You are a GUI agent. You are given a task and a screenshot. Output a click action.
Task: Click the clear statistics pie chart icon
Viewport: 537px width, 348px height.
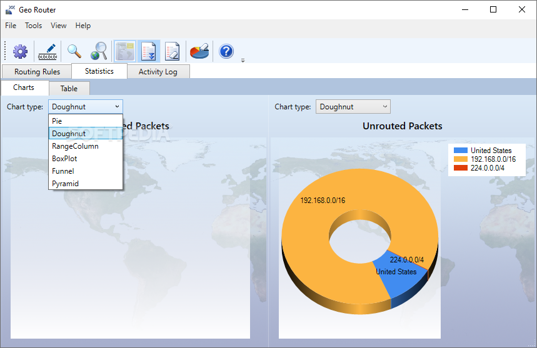pos(199,52)
